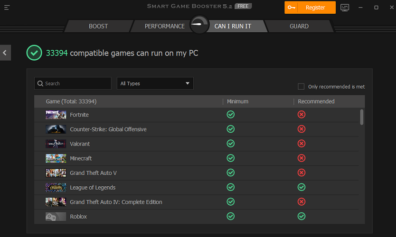This screenshot has width=396, height=237.
Task: Select the Roblox game name
Action: pyautogui.click(x=78, y=217)
